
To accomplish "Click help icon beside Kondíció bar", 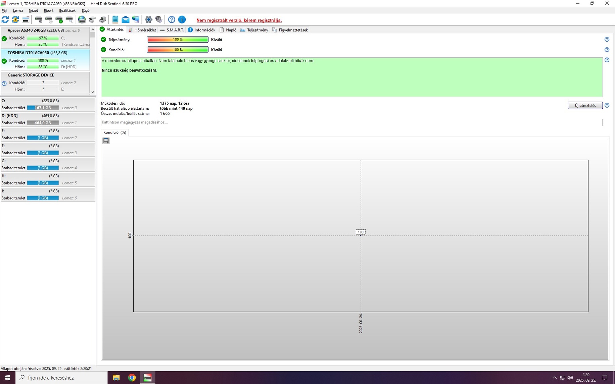I will [607, 50].
